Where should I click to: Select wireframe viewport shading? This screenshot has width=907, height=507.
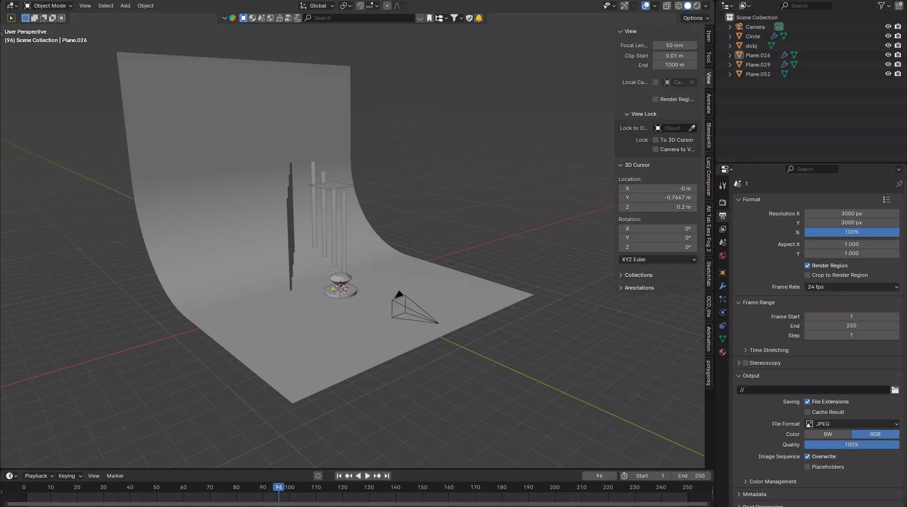pyautogui.click(x=678, y=6)
